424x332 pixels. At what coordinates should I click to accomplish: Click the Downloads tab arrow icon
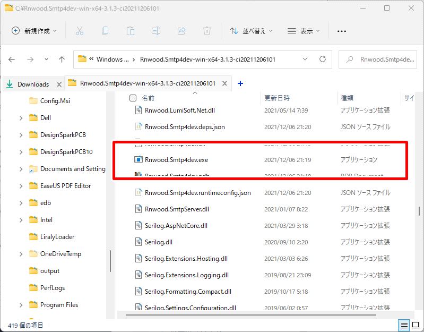[10, 84]
